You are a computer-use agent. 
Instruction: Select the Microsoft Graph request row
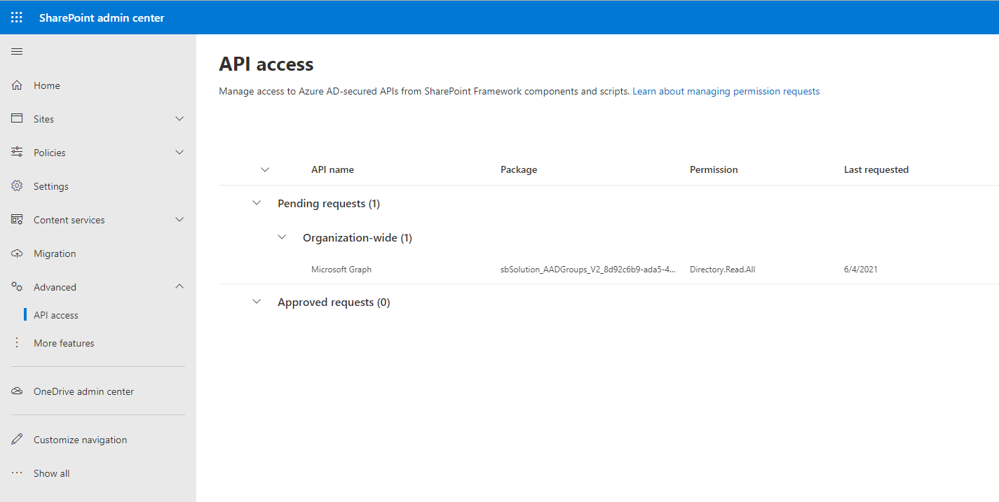[609, 270]
